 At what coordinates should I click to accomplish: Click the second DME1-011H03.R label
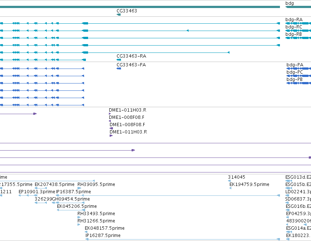tap(128, 132)
